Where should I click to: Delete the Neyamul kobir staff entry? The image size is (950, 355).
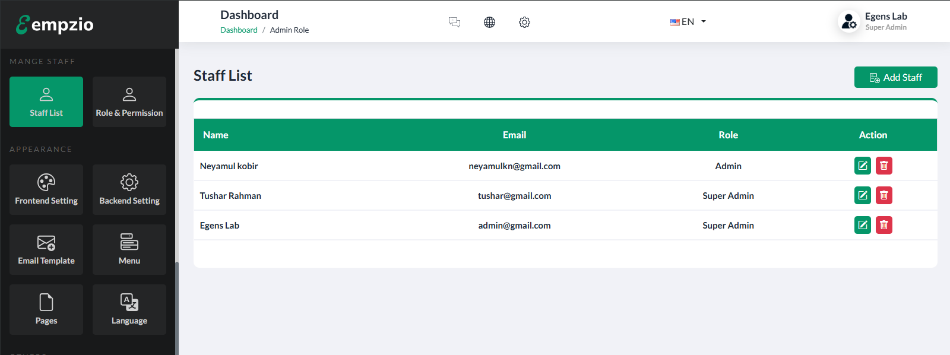pyautogui.click(x=883, y=166)
